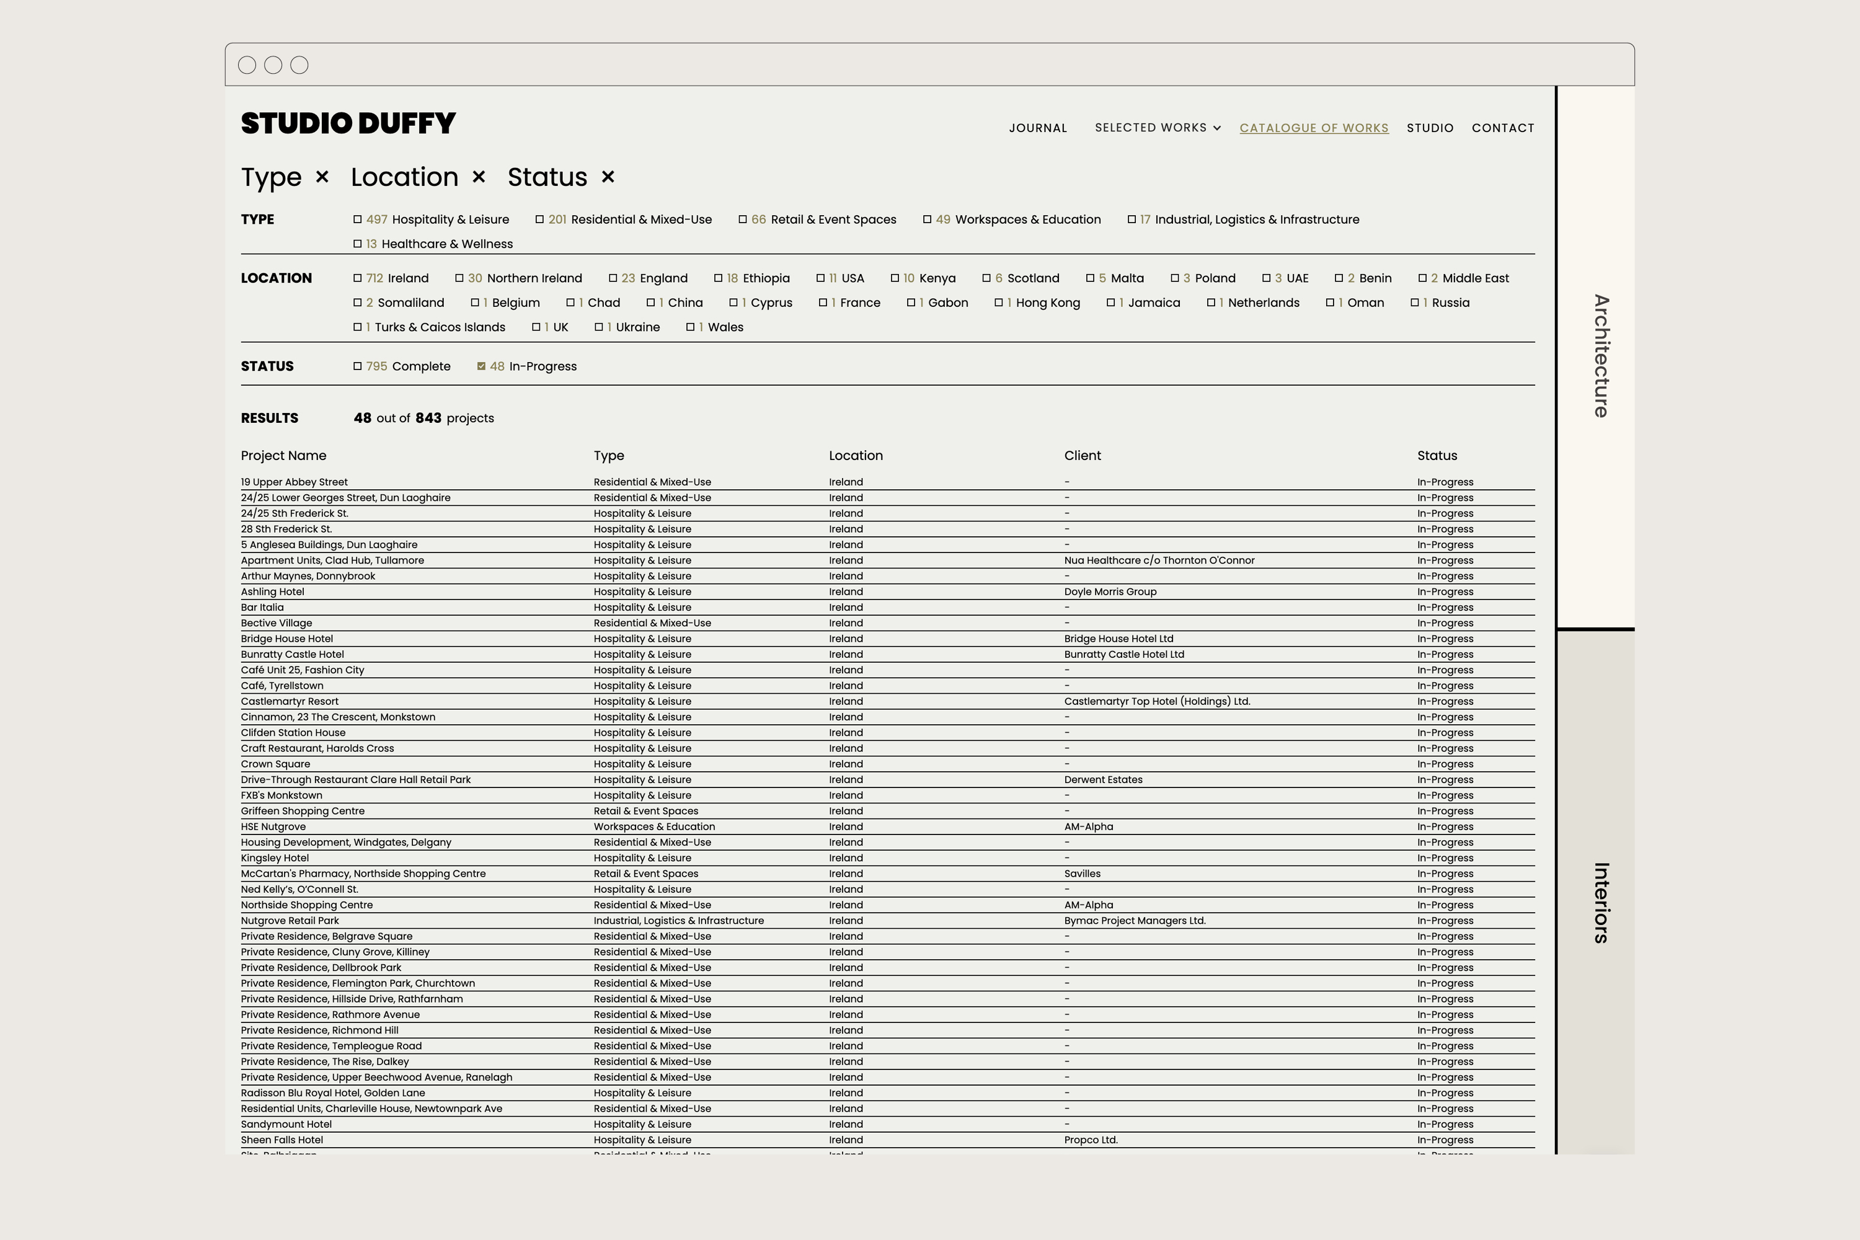The height and width of the screenshot is (1240, 1860).
Task: Click the Type column header
Action: click(609, 456)
